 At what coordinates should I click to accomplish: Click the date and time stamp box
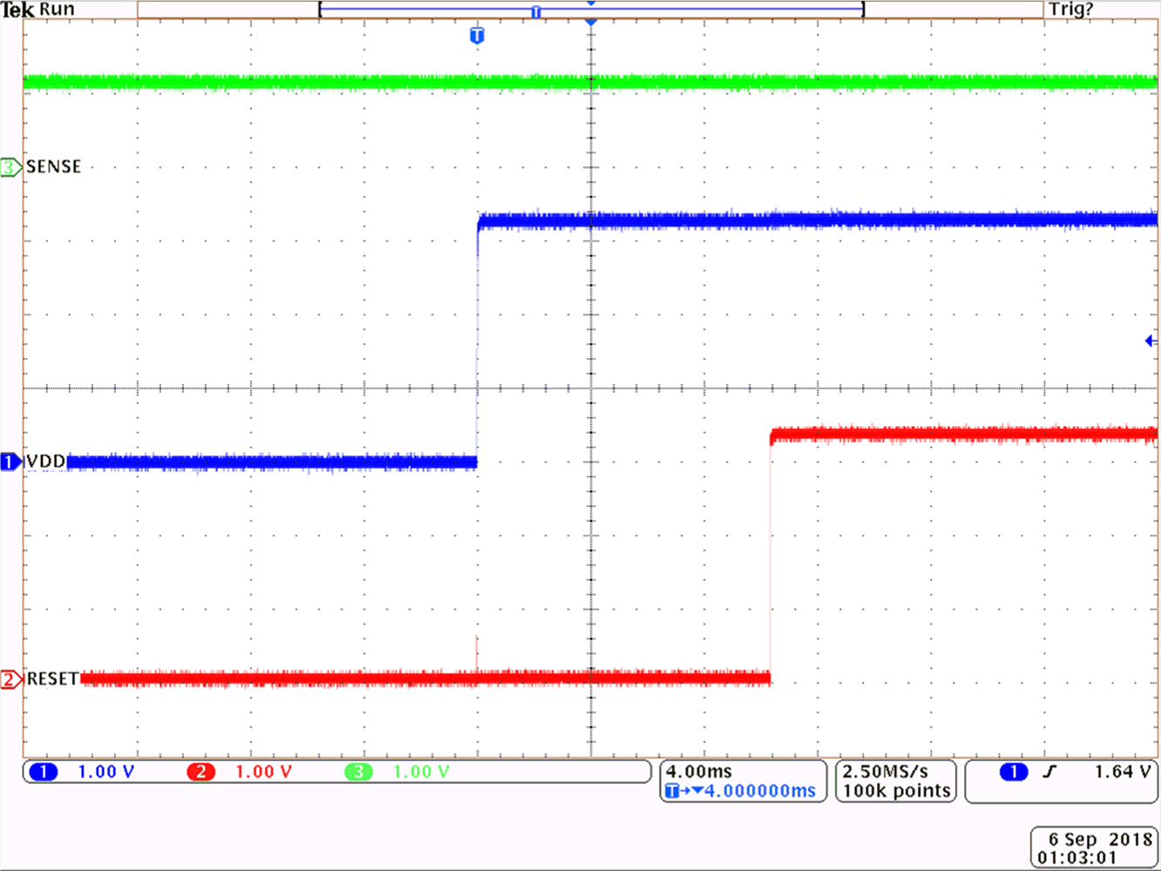tap(1093, 843)
